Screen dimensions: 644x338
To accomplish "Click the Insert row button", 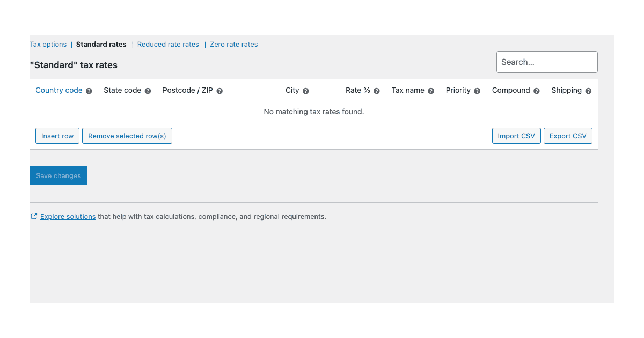I will coord(57,136).
